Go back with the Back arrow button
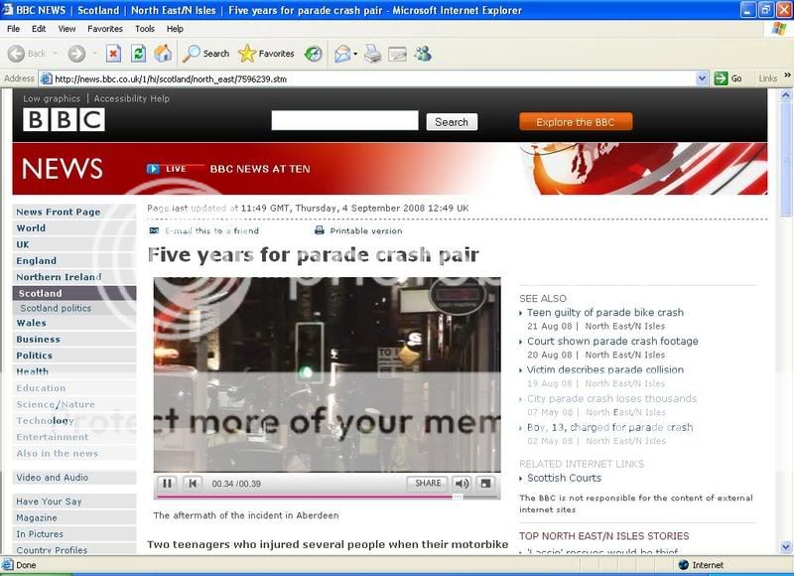Viewport: 794px width, 576px height. [x=16, y=54]
